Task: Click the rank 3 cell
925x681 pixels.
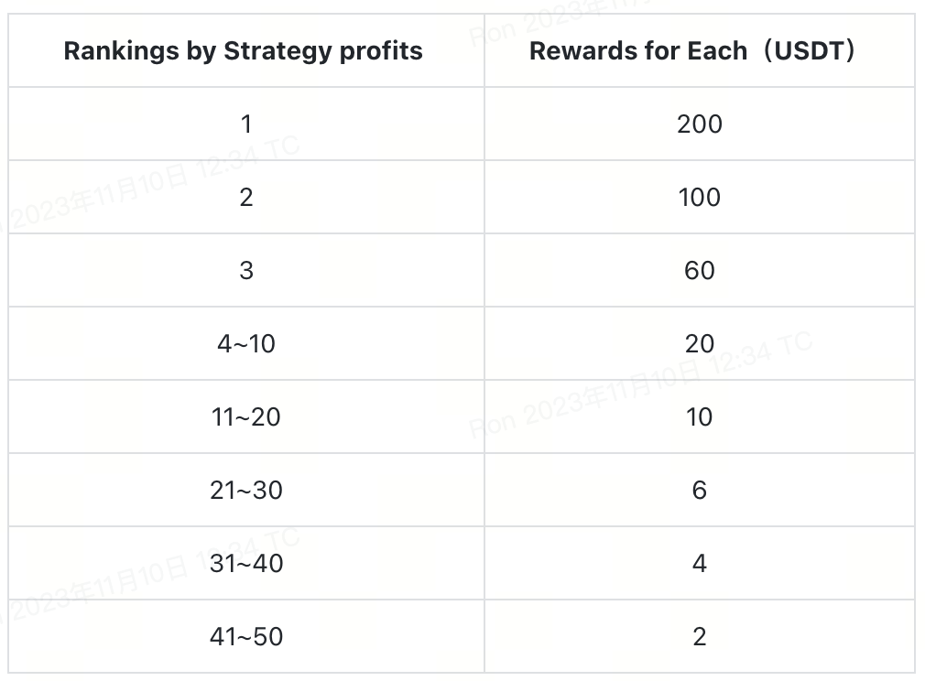Action: pos(245,270)
